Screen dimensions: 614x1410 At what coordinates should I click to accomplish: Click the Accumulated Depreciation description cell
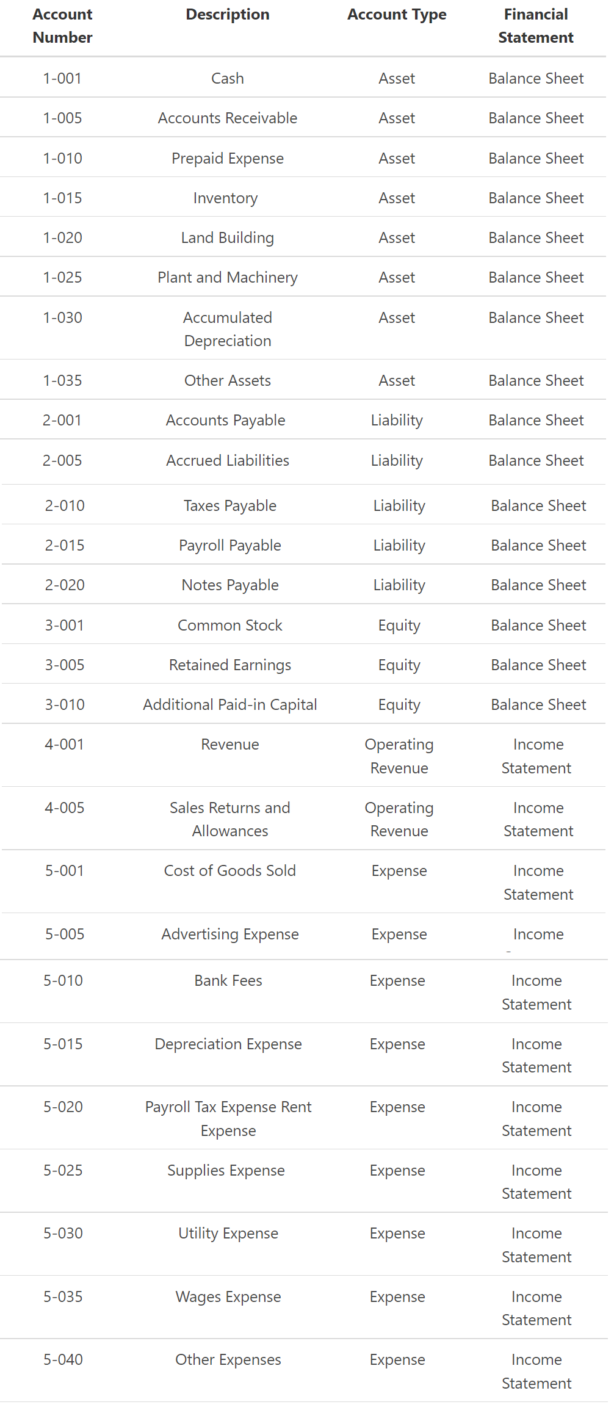228,329
